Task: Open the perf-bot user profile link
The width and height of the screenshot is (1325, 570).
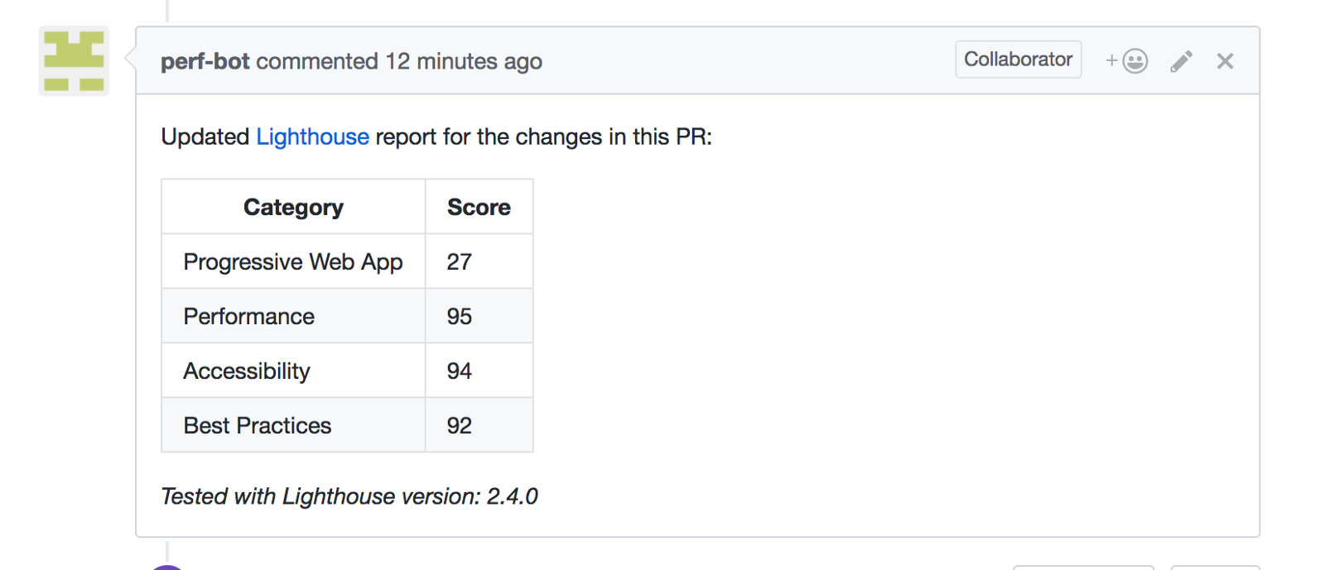Action: pos(205,61)
